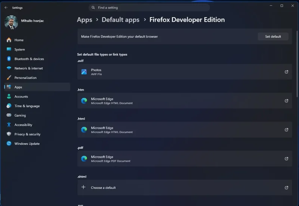Open the external link icon for .shtml
This screenshot has width=299, height=206.
[286, 188]
